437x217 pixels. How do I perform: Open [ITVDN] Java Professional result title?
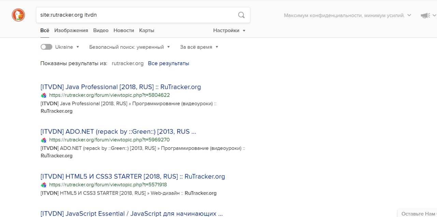[x=121, y=87]
